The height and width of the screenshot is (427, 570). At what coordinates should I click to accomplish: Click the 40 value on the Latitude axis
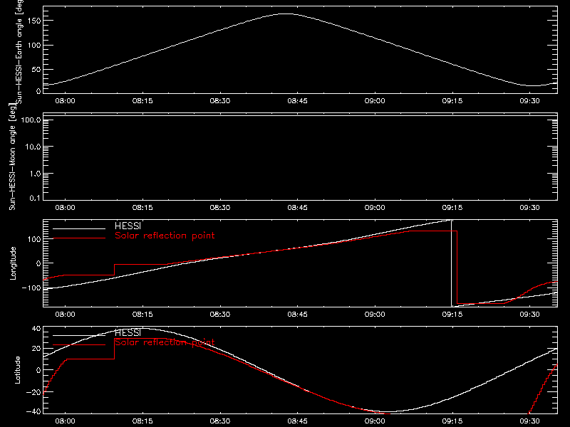click(36, 329)
